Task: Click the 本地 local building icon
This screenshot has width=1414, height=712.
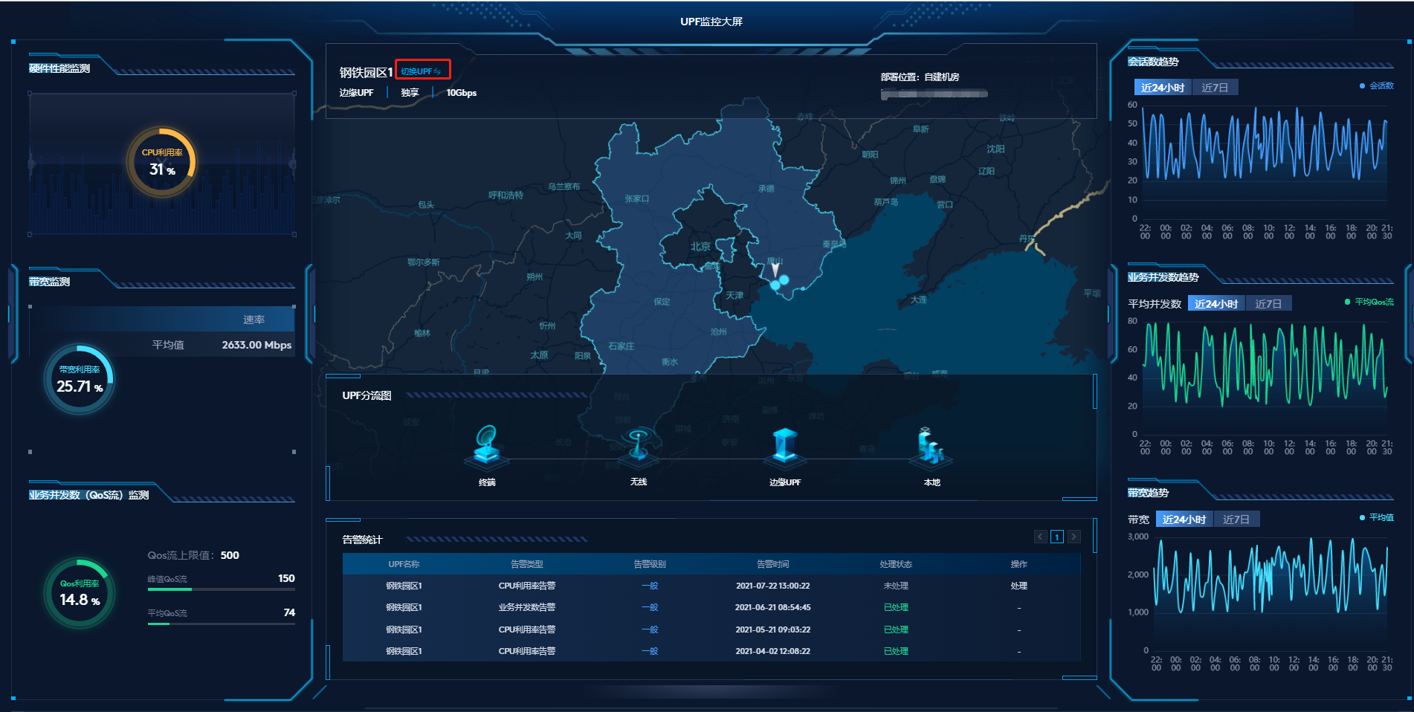Action: coord(930,447)
